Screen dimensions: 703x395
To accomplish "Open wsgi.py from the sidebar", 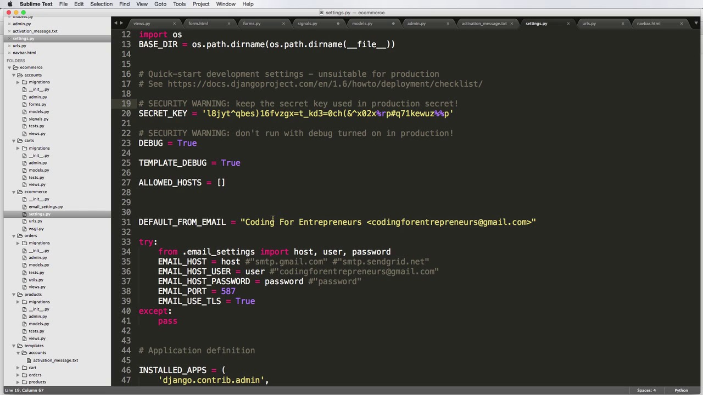I will point(36,229).
